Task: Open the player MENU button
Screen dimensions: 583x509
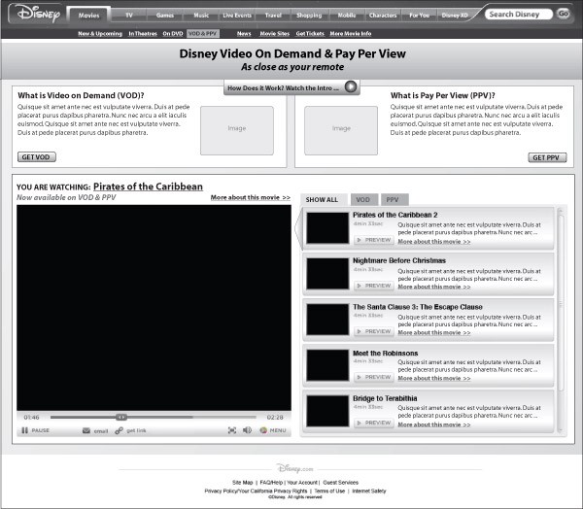Action: pyautogui.click(x=273, y=430)
